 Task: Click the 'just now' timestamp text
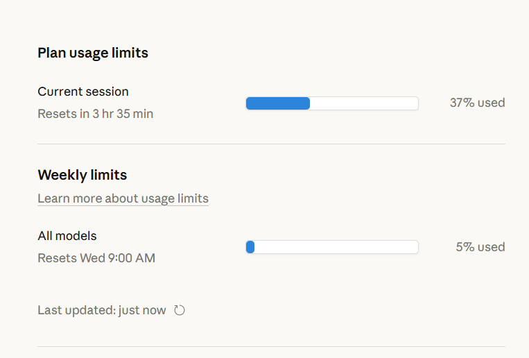(x=142, y=310)
